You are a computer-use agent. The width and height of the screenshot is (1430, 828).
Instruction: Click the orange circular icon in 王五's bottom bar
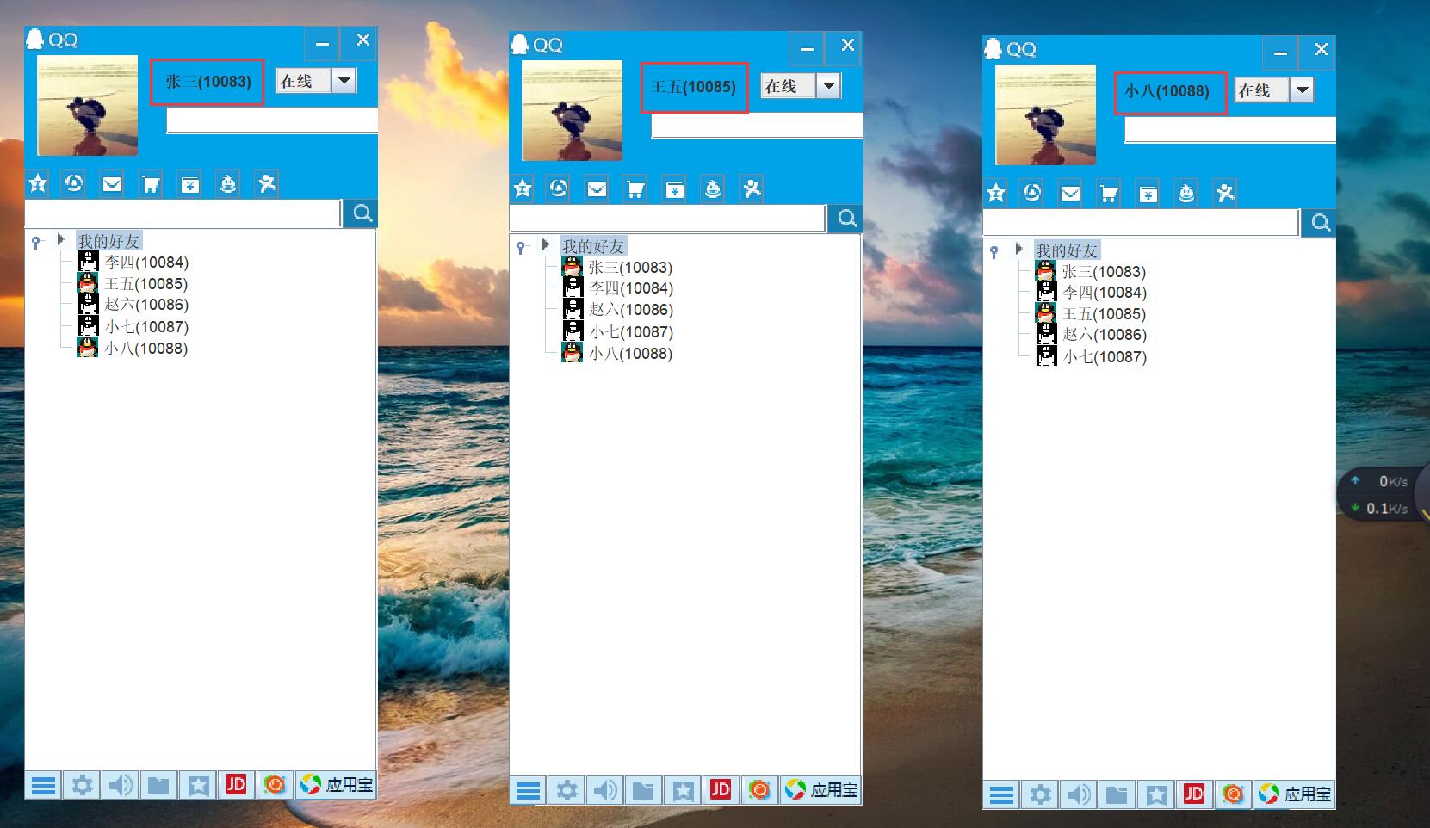pyautogui.click(x=758, y=790)
